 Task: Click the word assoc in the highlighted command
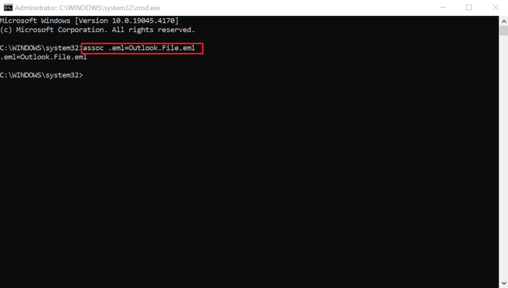coord(93,48)
